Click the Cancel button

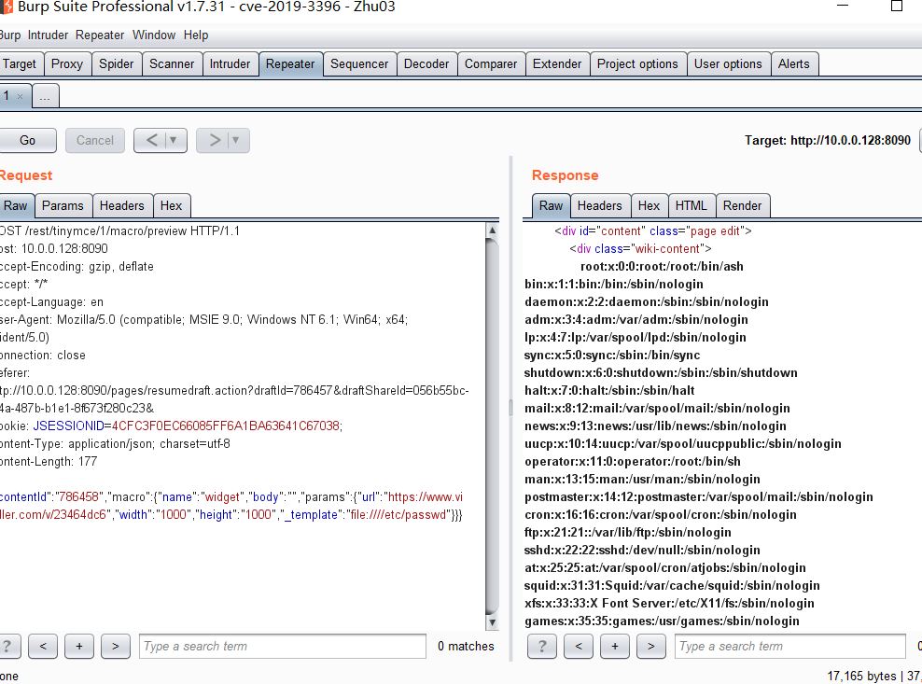pyautogui.click(x=94, y=140)
